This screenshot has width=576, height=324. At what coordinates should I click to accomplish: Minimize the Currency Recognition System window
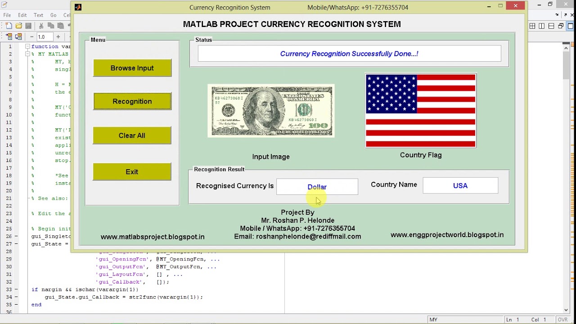(x=489, y=6)
